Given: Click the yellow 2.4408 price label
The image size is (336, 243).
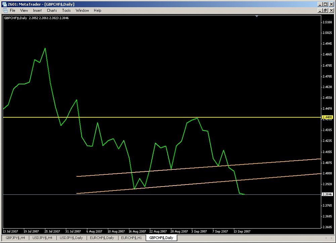Looking at the screenshot, I should (327, 117).
